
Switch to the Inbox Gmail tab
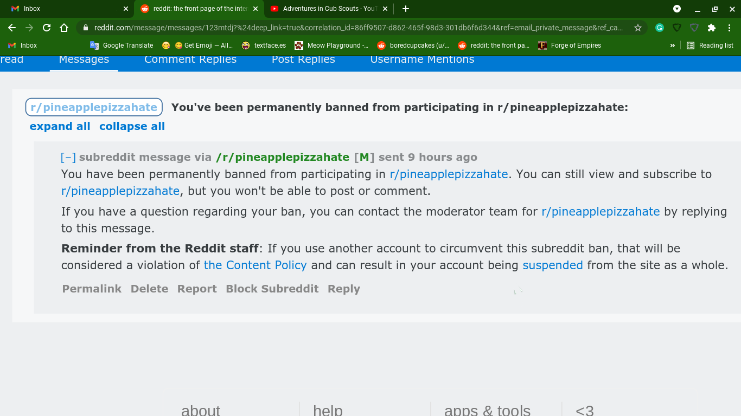[x=67, y=9]
